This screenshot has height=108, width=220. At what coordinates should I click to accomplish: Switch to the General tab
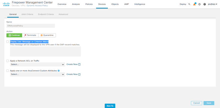pyautogui.click(x=13, y=14)
